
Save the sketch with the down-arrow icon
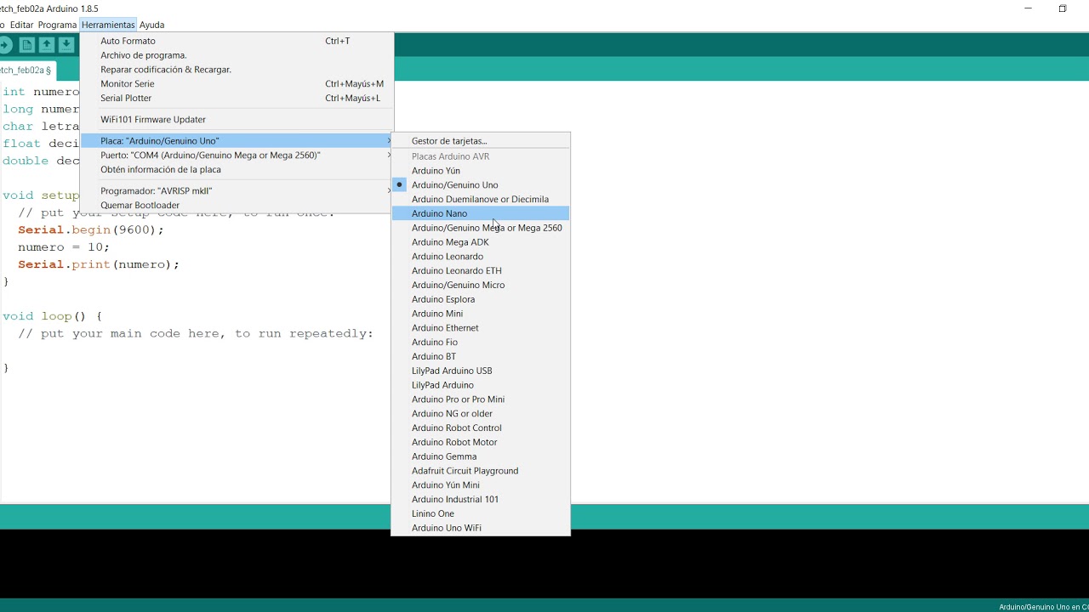coord(66,45)
